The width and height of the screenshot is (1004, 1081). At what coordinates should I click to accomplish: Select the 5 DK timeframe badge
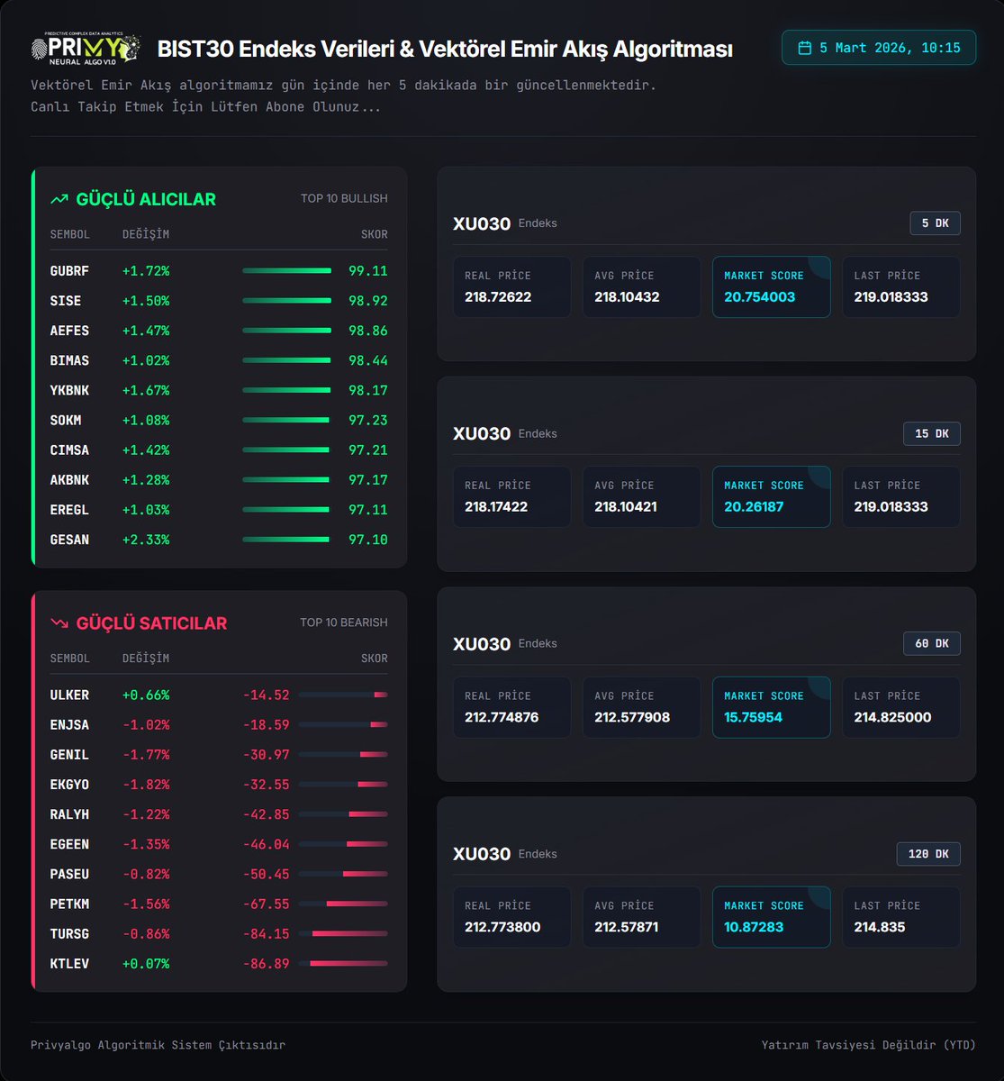pyautogui.click(x=935, y=223)
